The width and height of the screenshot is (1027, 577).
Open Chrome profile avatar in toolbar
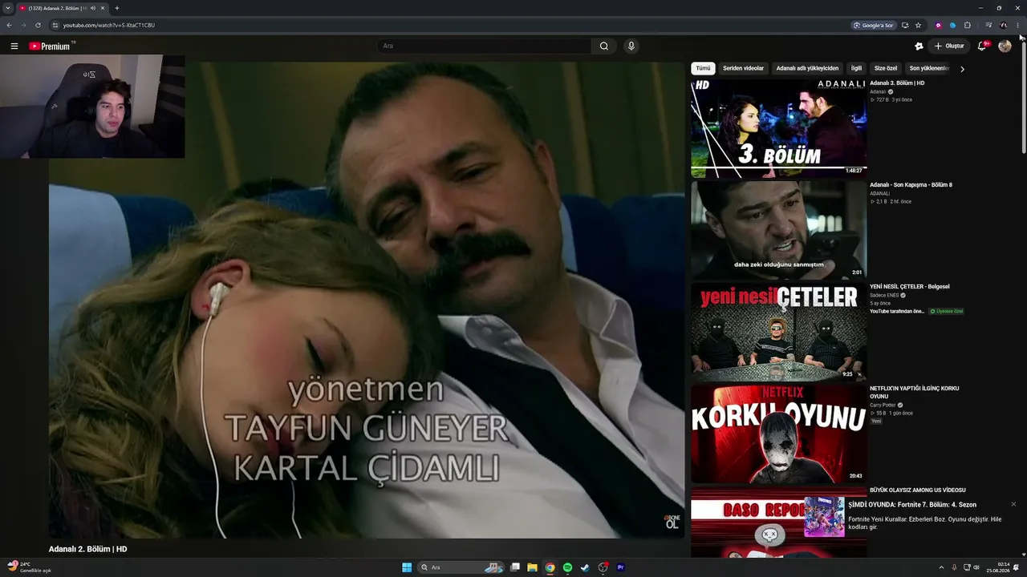click(1003, 25)
